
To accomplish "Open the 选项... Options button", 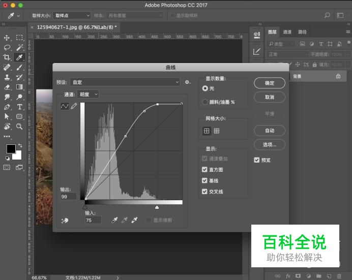I will (270, 145).
